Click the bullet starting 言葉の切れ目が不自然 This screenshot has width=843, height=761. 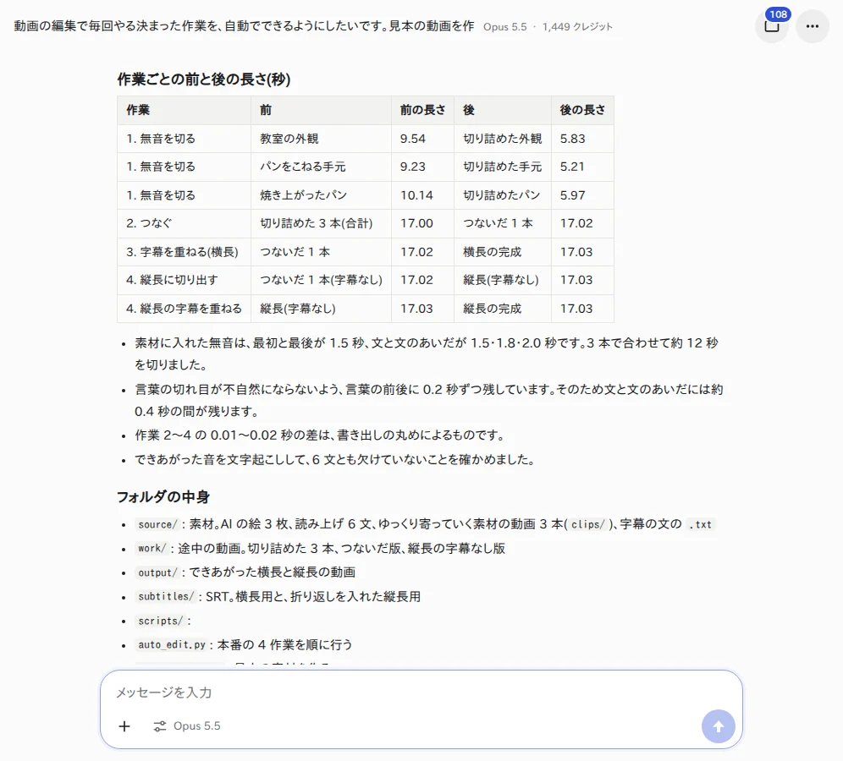tap(428, 400)
